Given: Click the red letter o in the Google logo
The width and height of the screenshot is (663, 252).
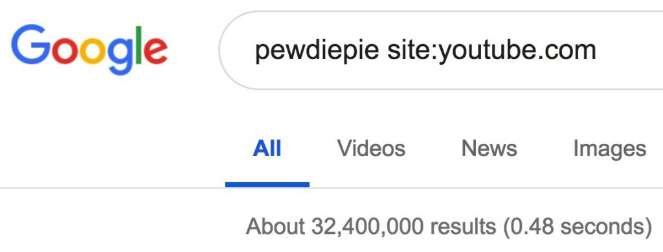Looking at the screenshot, I should click(65, 51).
